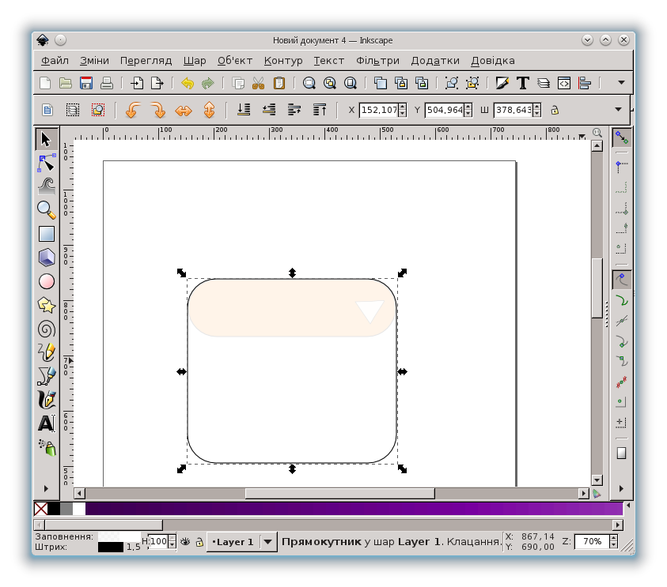Choose the Calligraphy pen tool
667x587 pixels.
47,400
